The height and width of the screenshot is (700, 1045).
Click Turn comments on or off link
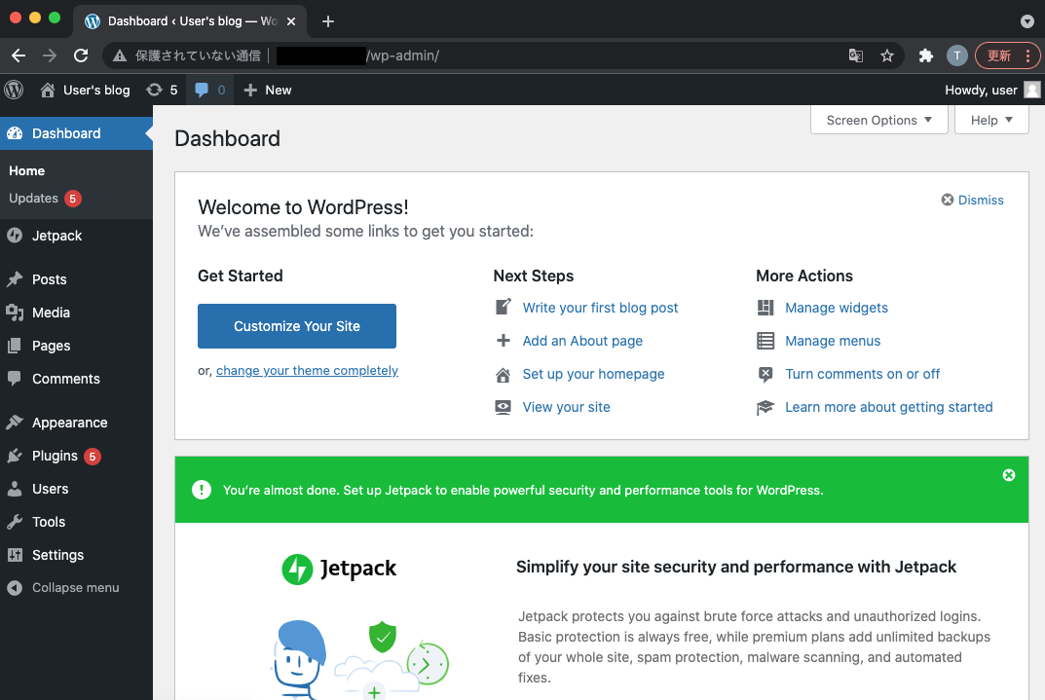pos(862,374)
